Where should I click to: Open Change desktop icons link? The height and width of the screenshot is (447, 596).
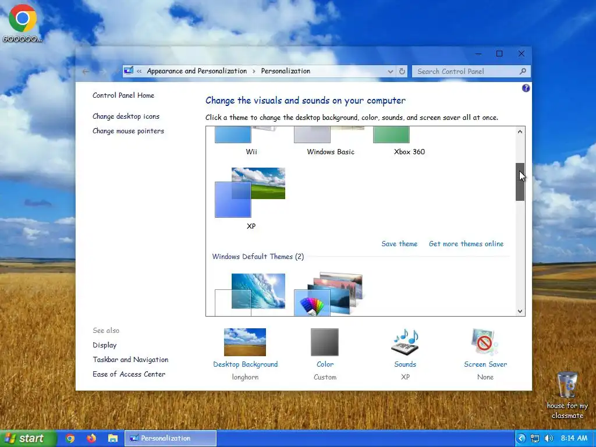(126, 116)
